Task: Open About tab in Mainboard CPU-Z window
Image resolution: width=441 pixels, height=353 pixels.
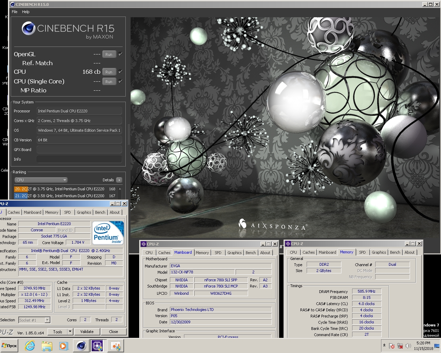Action: [x=265, y=253]
